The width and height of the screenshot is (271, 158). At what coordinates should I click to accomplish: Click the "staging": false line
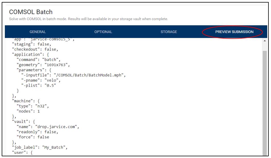(32, 44)
